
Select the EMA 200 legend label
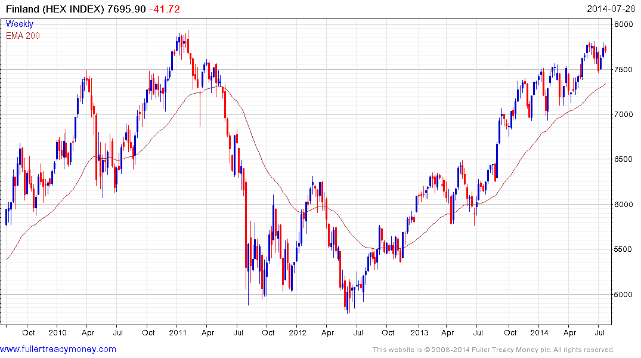23,36
